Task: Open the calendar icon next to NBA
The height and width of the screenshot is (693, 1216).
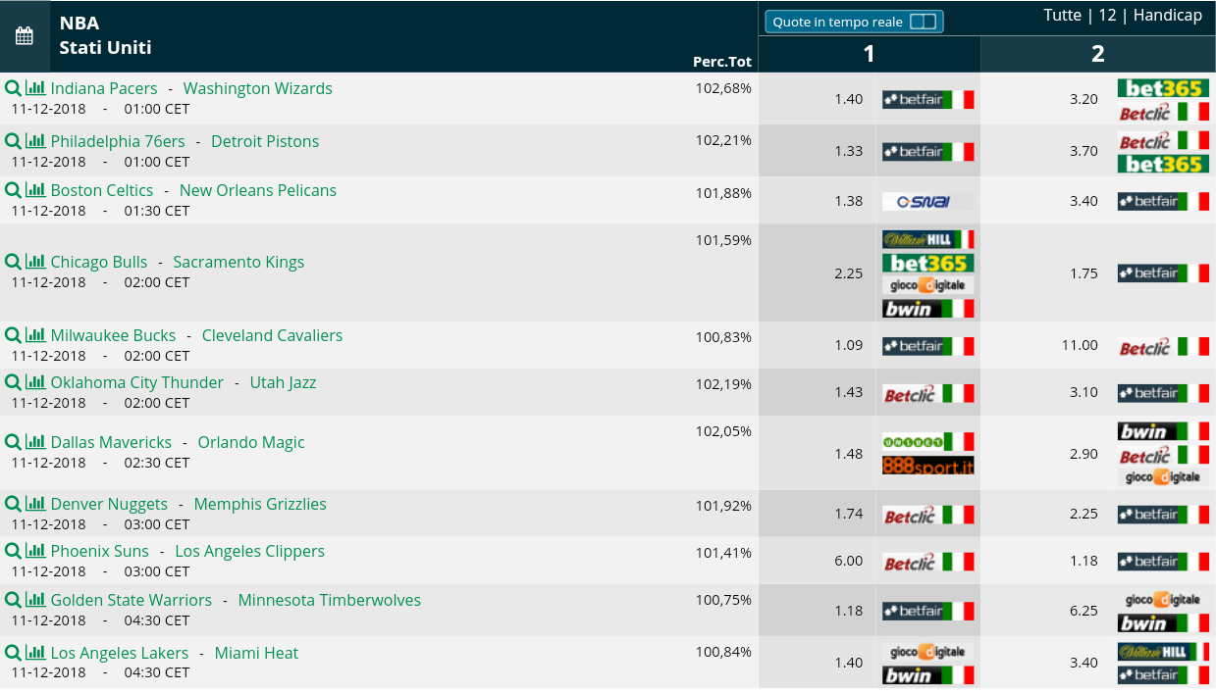Action: click(24, 36)
